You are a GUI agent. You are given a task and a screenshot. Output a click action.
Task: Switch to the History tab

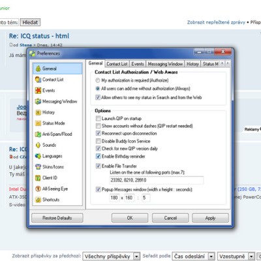pyautogui.click(x=192, y=64)
